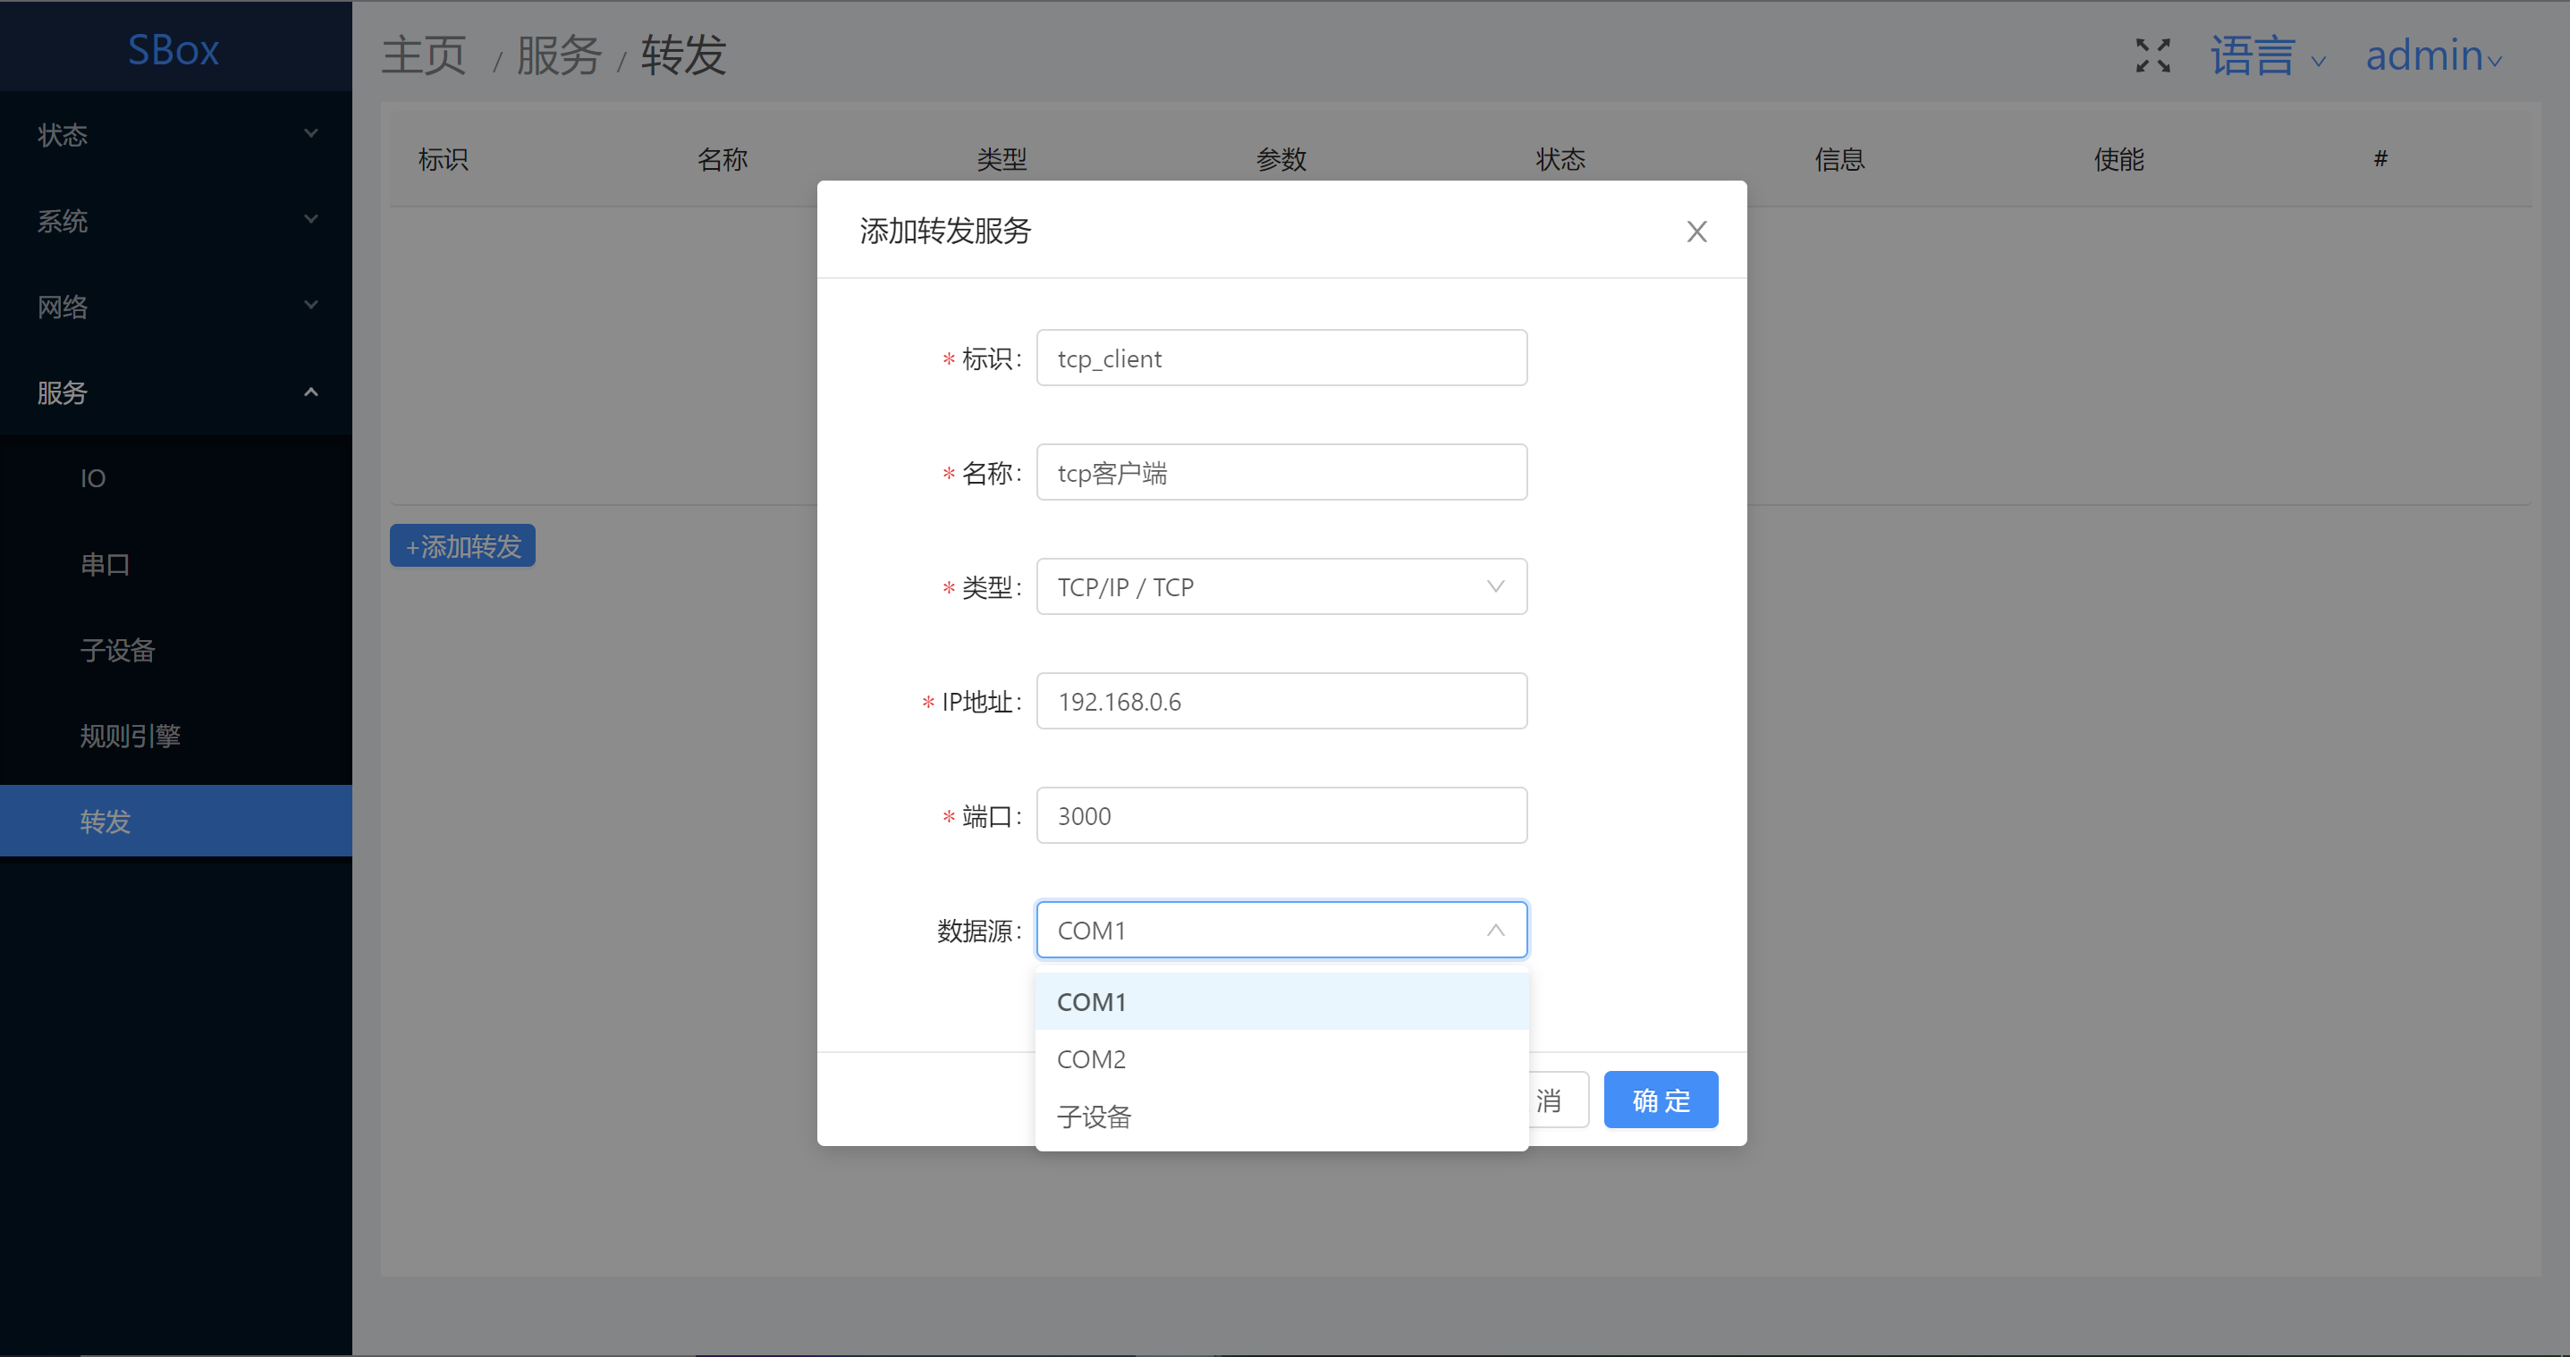The image size is (2570, 1357).
Task: Click the 主页 breadcrumb link
Action: (x=424, y=55)
